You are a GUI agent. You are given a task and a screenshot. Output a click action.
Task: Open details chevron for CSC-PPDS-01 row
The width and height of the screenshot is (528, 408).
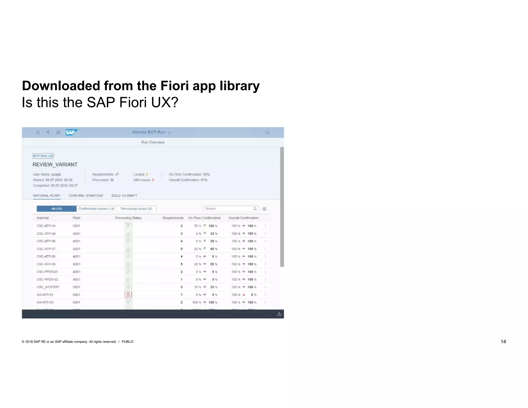(x=265, y=272)
